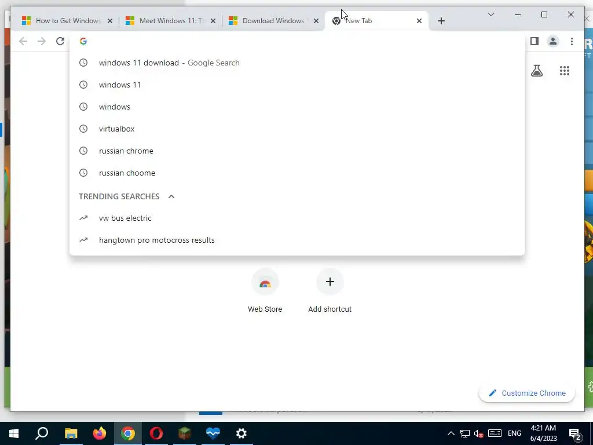The height and width of the screenshot is (445, 593).
Task: Click Chrome icon in taskbar
Action: pos(128,433)
